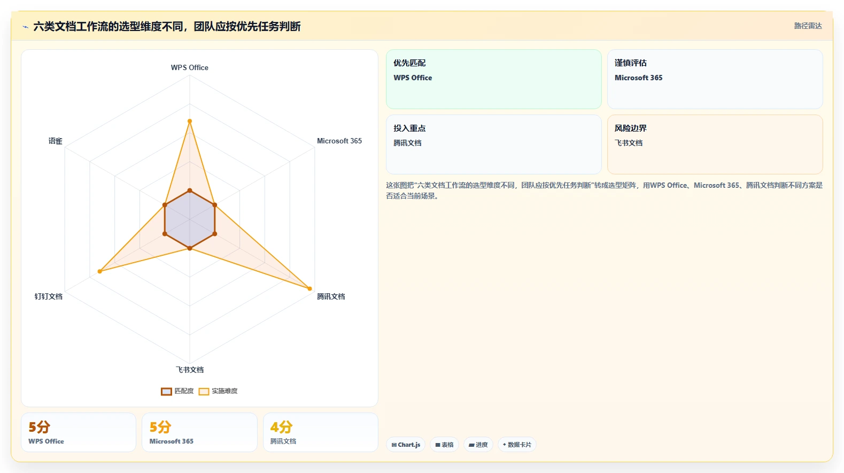Viewport: 844px width, 473px height.
Task: Click the bar icon in 进度 chip
Action: coord(471,445)
